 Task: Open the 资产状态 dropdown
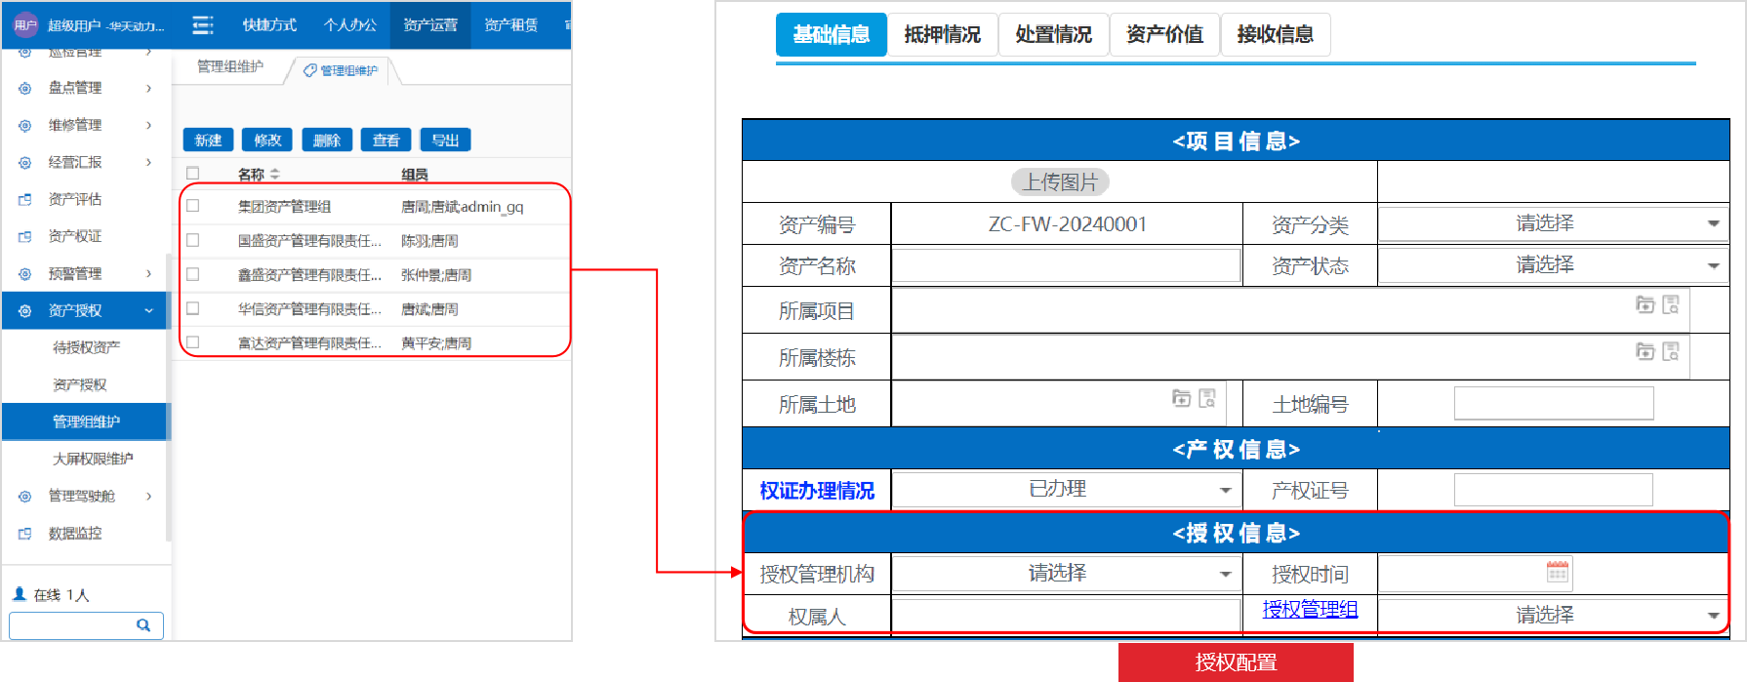tap(1552, 264)
